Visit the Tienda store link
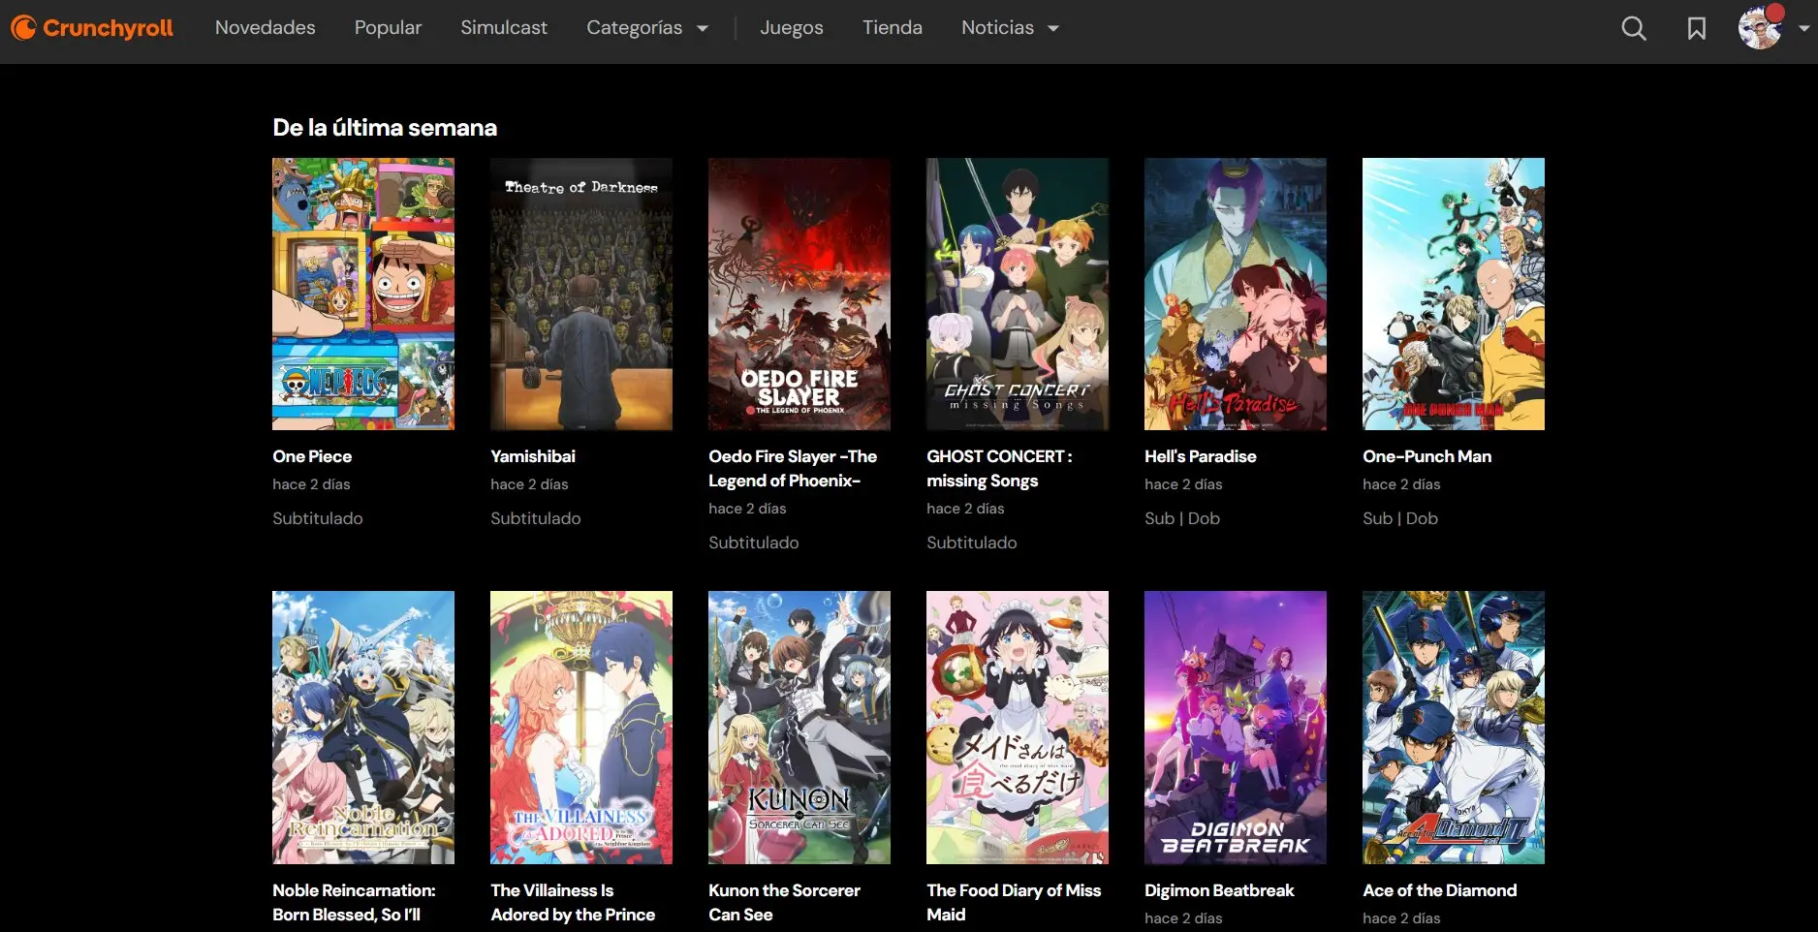The width and height of the screenshot is (1818, 932). point(892,28)
